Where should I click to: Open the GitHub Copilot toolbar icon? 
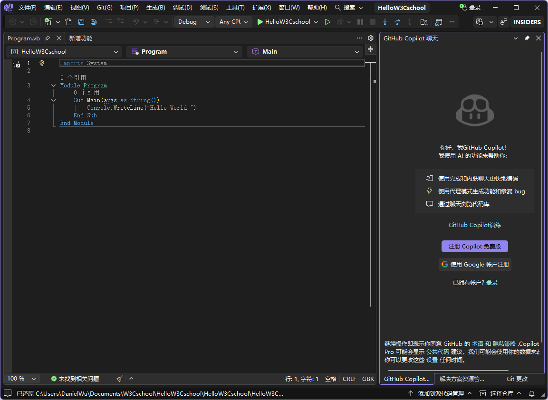coord(480,22)
